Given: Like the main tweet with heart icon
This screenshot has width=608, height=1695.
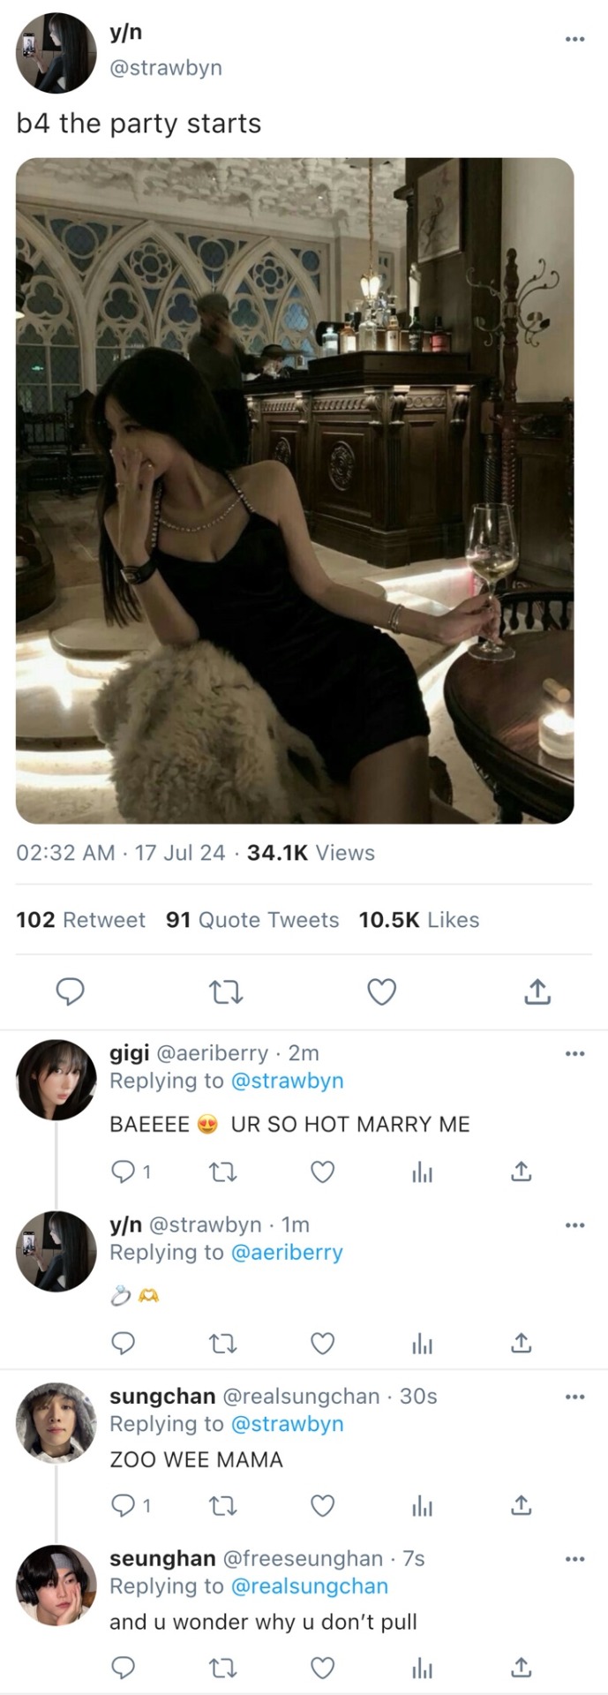Looking at the screenshot, I should pyautogui.click(x=381, y=992).
